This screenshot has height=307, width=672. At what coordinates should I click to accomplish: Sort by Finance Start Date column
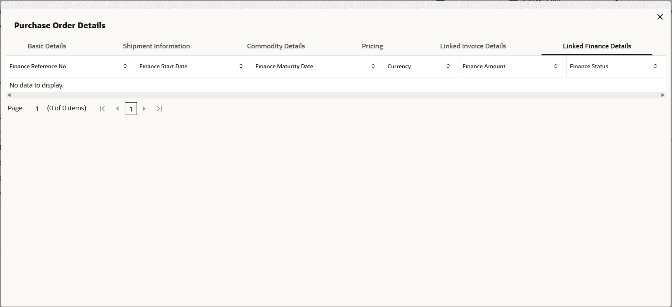(241, 66)
